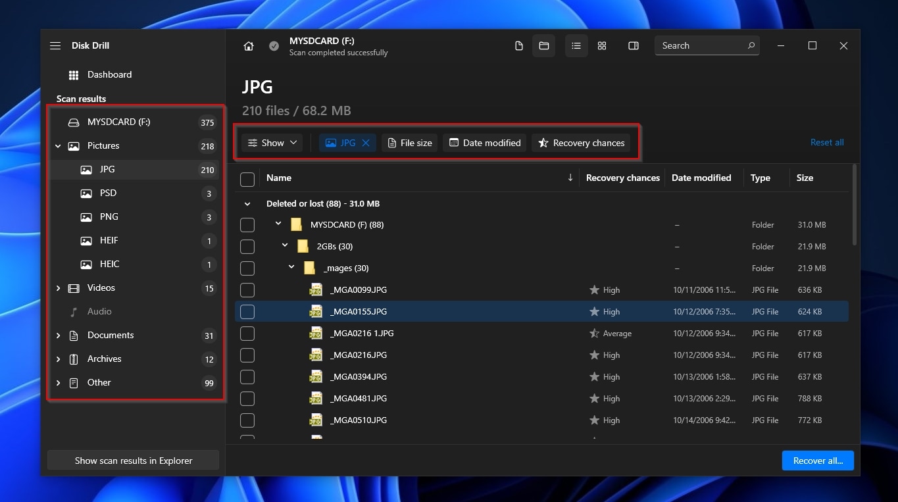Check the box for _MGA0155.JPG
Image resolution: width=898 pixels, height=502 pixels.
pos(247,312)
